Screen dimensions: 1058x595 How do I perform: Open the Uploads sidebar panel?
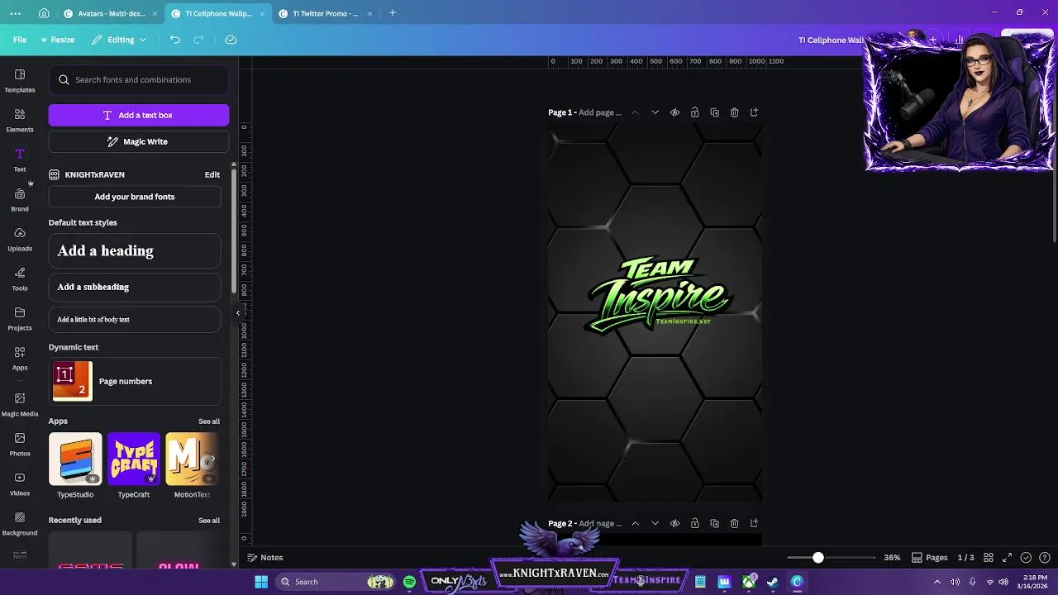[20, 239]
